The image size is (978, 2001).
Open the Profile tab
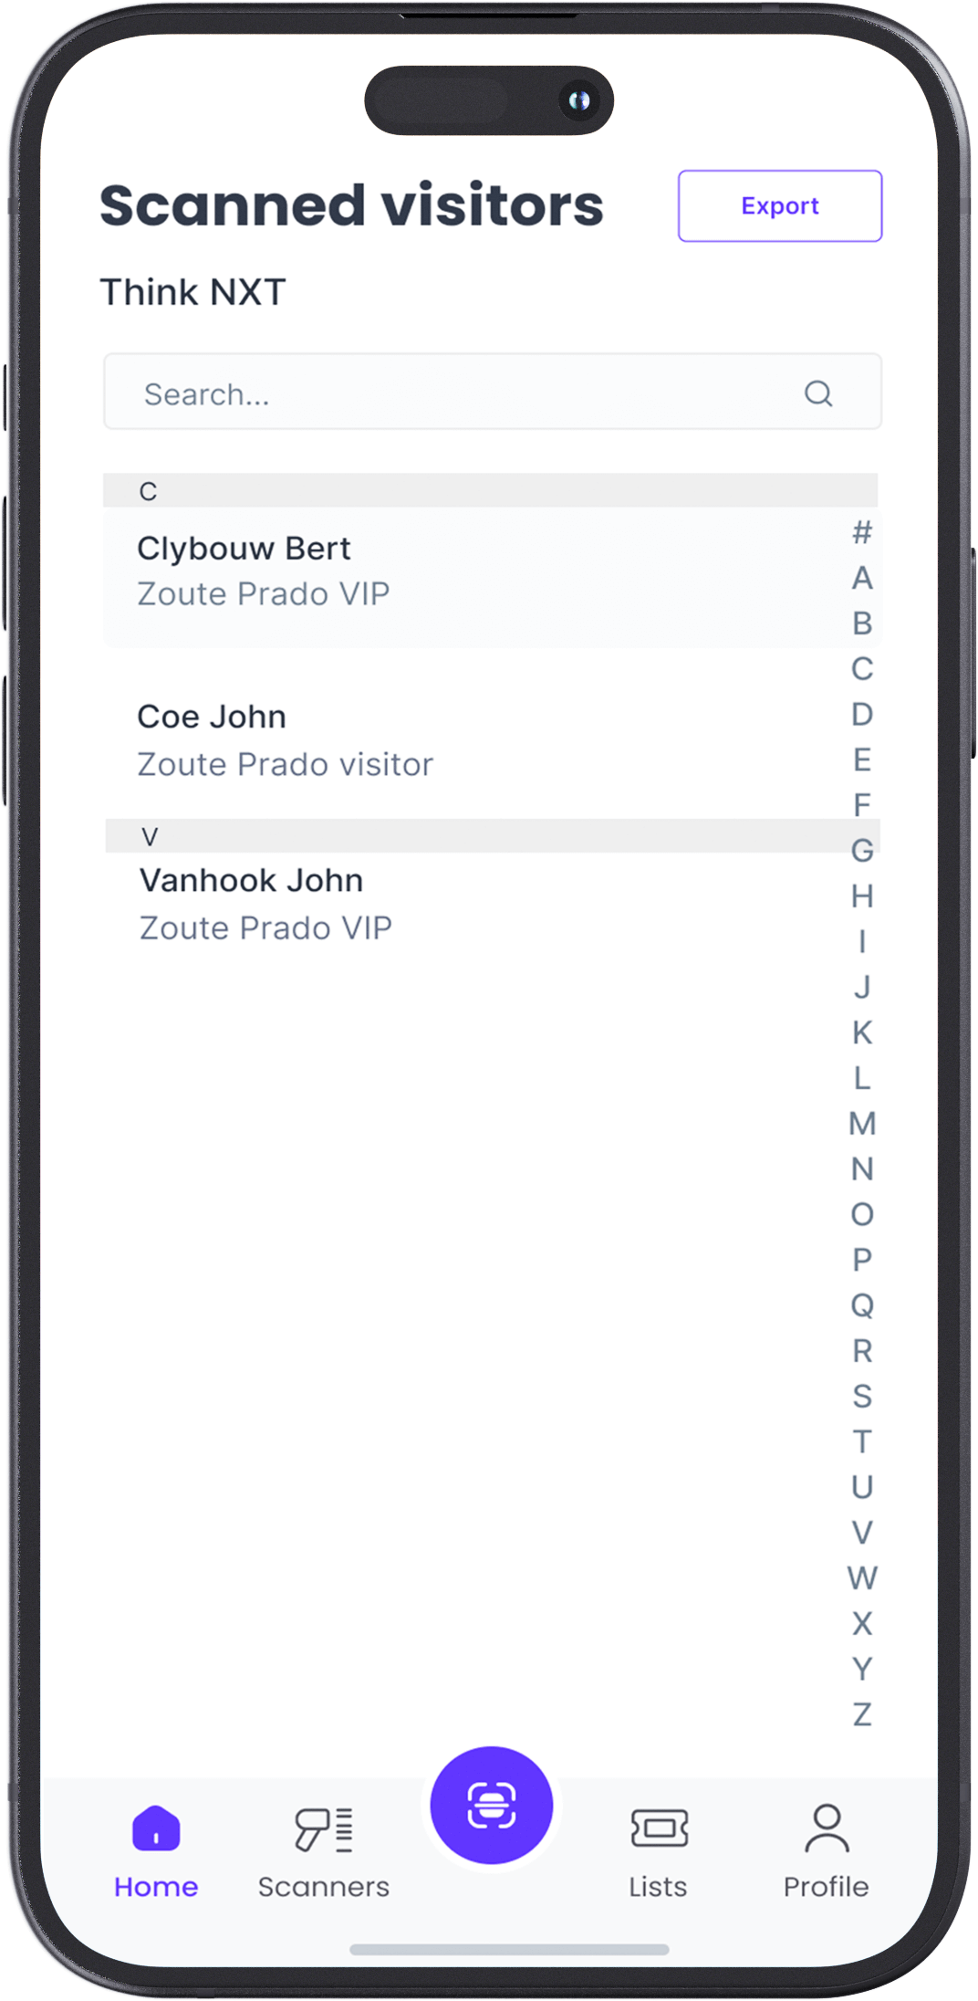coord(826,1852)
